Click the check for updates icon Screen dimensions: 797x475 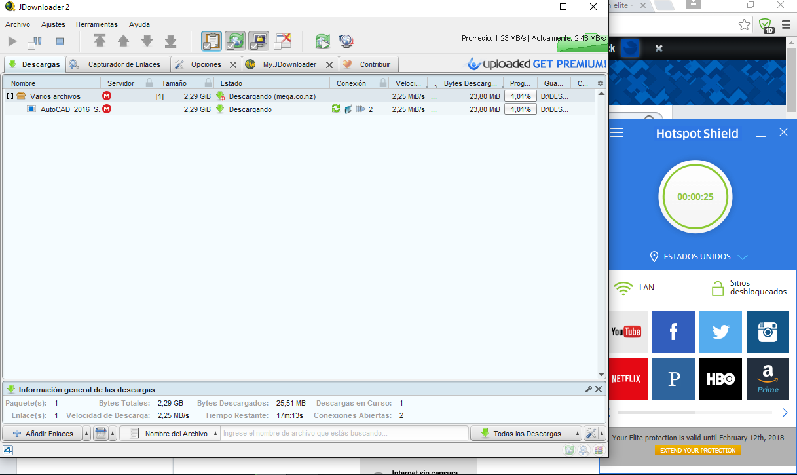pyautogui.click(x=346, y=42)
